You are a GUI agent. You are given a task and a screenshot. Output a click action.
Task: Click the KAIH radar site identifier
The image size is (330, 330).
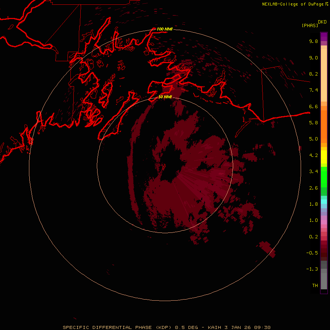click(214, 327)
